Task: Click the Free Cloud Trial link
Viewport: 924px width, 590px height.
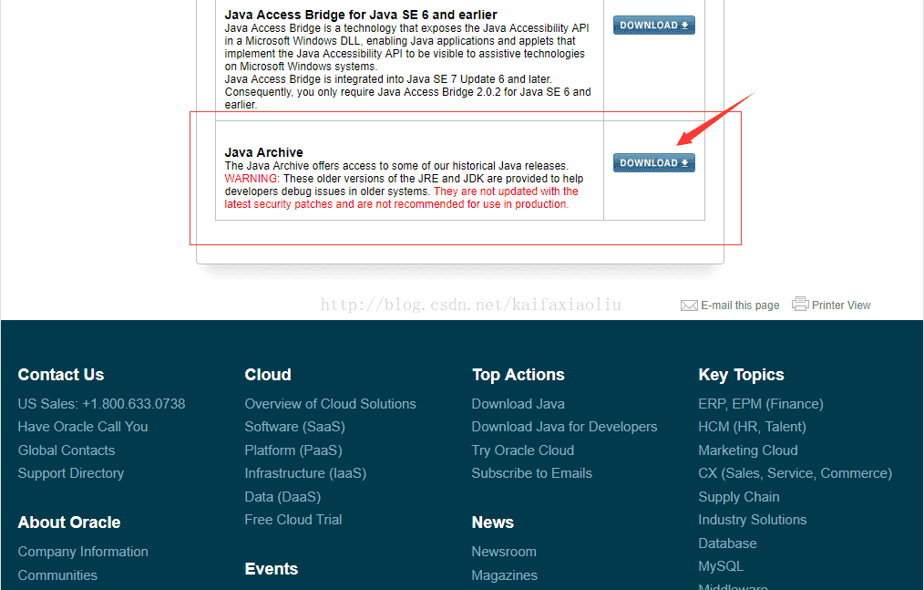Action: (x=293, y=520)
